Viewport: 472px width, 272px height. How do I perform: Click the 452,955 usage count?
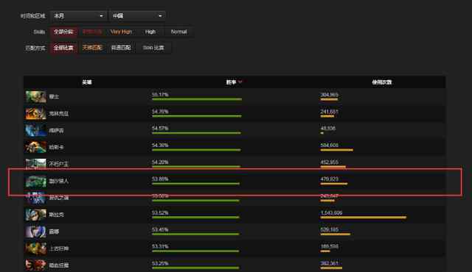330,162
